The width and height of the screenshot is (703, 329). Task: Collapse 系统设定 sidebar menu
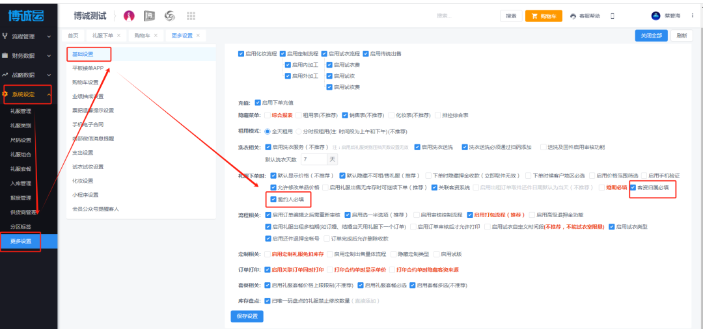coord(28,94)
